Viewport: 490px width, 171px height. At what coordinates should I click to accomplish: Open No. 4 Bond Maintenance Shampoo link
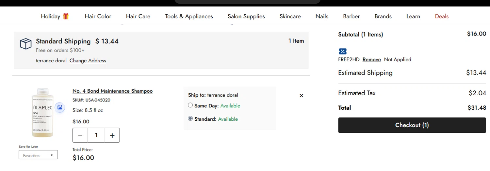tap(112, 91)
